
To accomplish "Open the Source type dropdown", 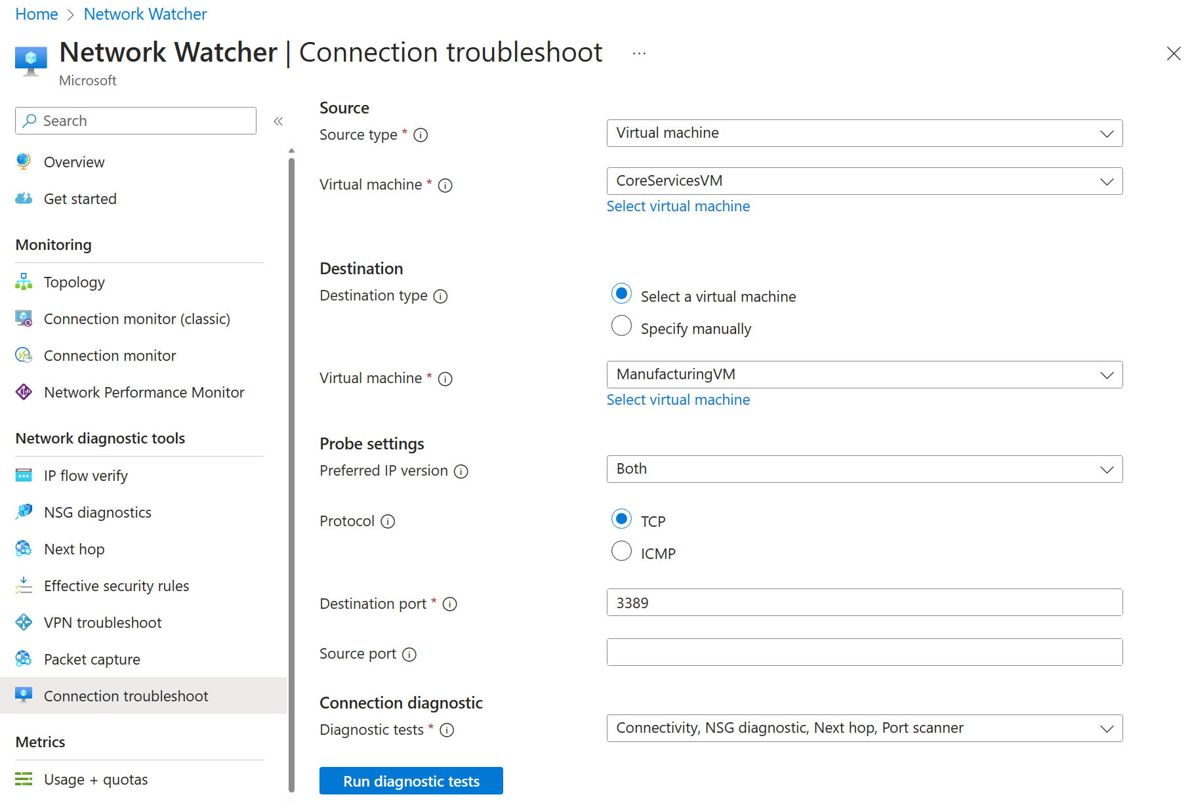I will [x=863, y=133].
